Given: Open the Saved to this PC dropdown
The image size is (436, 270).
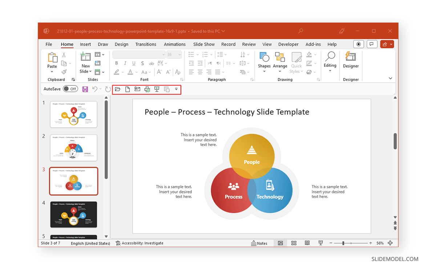Looking at the screenshot, I should 223,31.
